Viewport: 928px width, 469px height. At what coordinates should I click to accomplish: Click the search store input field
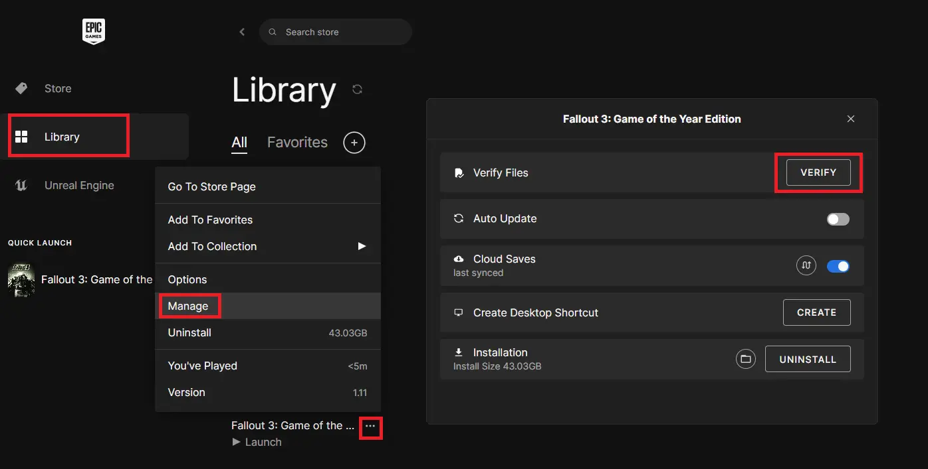tap(336, 31)
